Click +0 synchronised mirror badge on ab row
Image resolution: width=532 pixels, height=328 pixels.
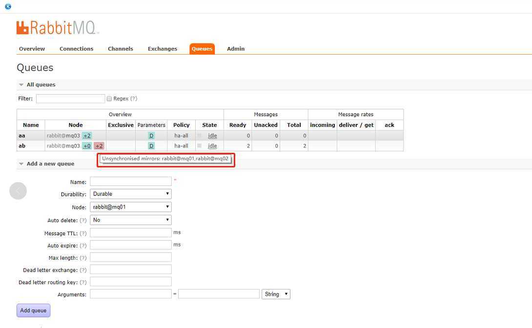pyautogui.click(x=87, y=146)
